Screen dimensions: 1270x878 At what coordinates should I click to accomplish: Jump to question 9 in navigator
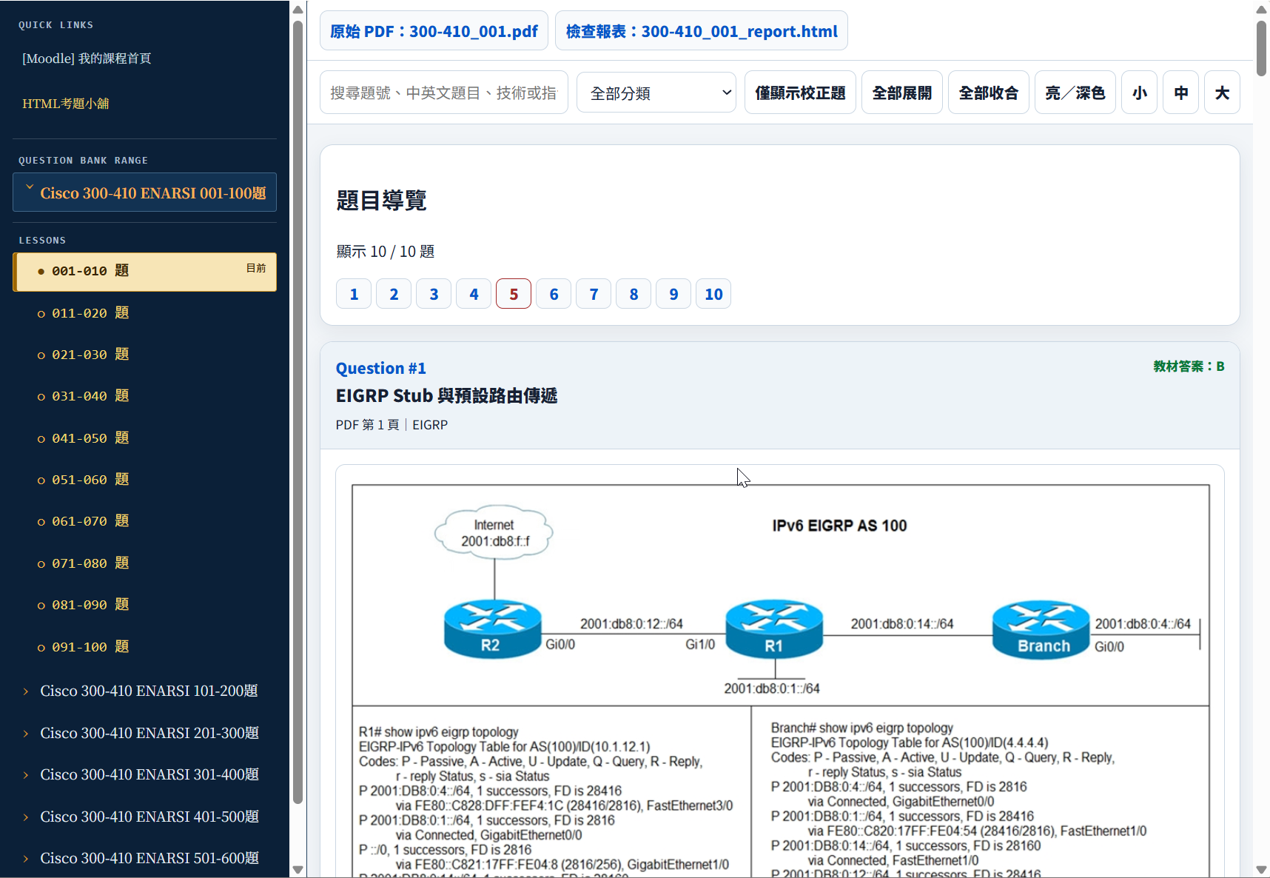tap(673, 294)
